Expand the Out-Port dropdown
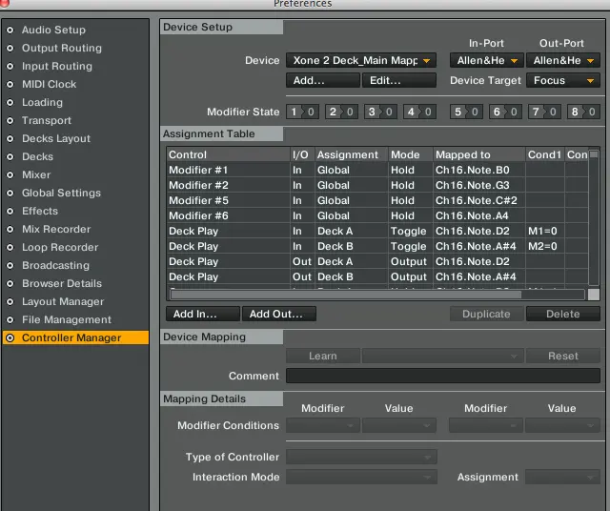This screenshot has height=511, width=610. [x=562, y=60]
